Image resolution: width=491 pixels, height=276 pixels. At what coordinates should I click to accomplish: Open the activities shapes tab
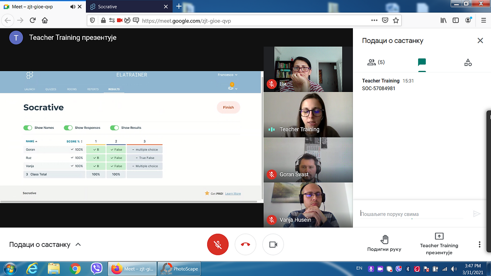pyautogui.click(x=468, y=62)
